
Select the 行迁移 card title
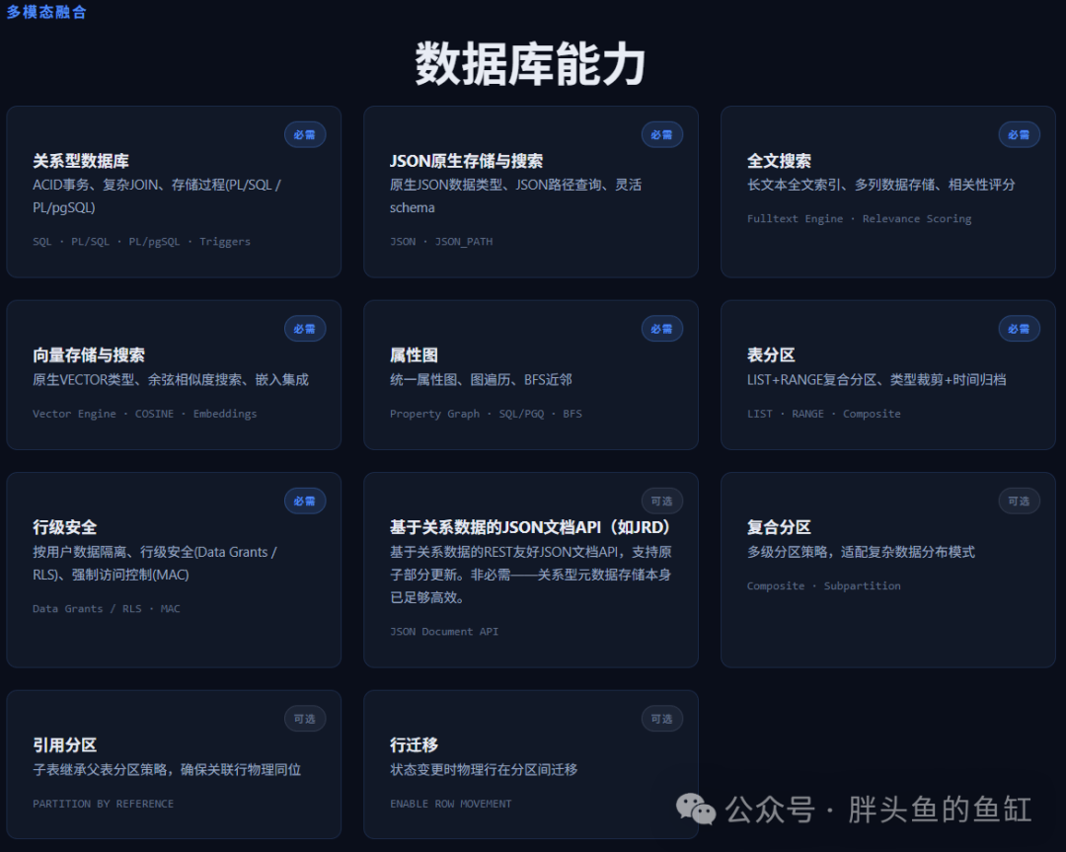coord(414,745)
